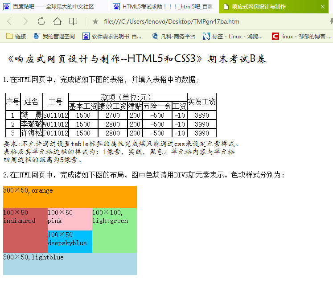Click the page icon on active tab

pyautogui.click(x=226, y=7)
